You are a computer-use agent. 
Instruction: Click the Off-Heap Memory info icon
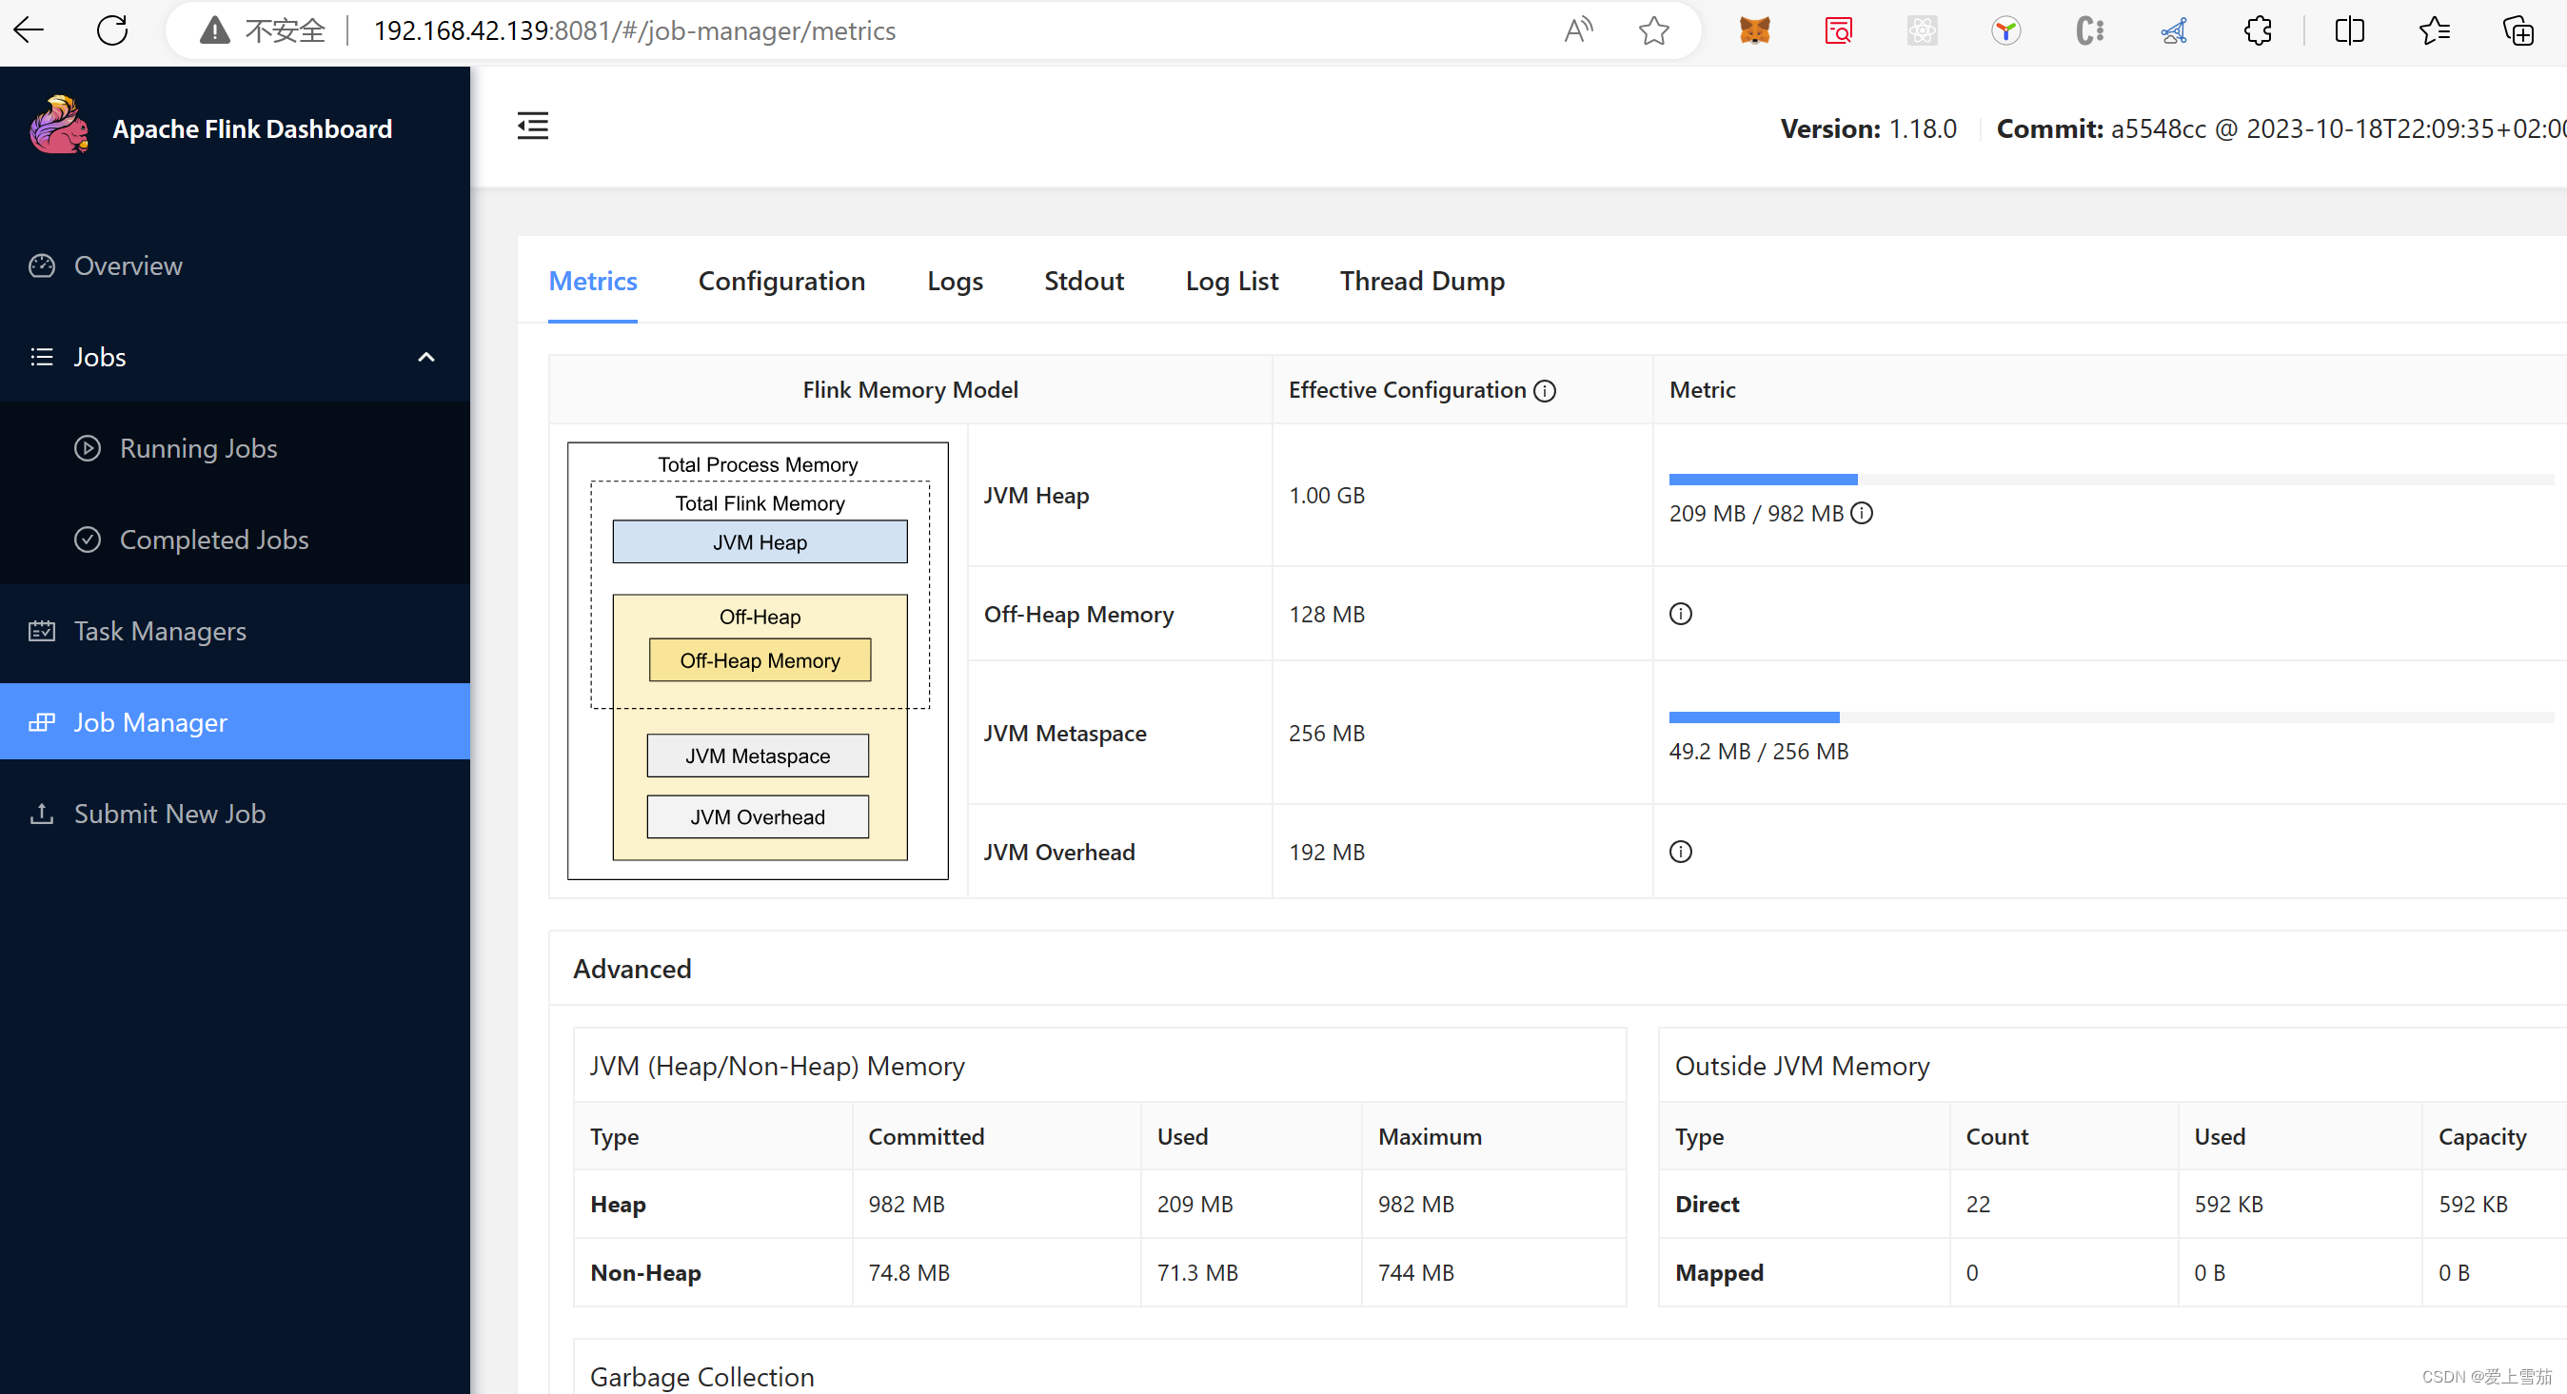(x=1681, y=614)
